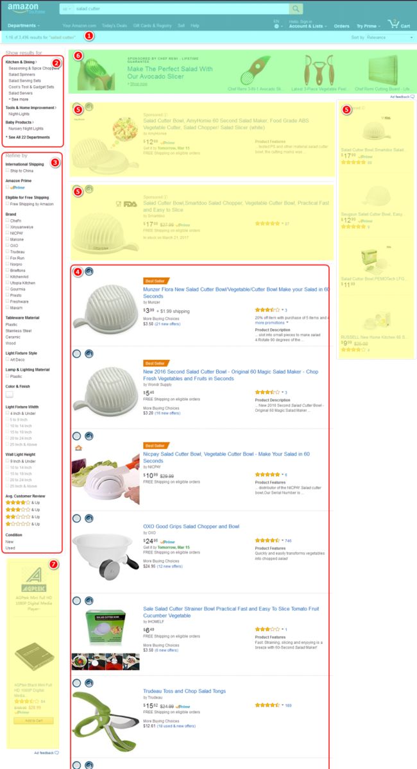Check the Ship to China checkbox
This screenshot has height=769, width=417.
[7, 171]
